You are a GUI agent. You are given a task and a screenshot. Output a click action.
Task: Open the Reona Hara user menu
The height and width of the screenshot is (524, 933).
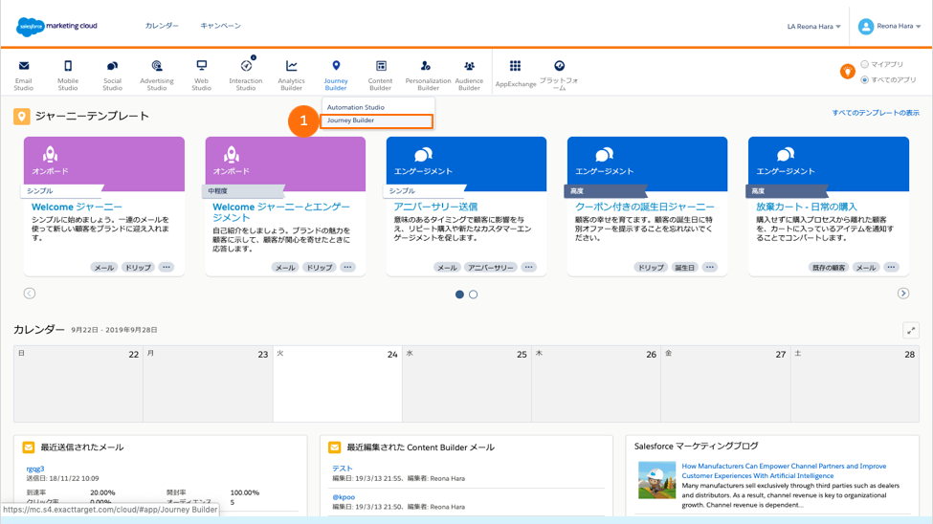tap(899, 26)
